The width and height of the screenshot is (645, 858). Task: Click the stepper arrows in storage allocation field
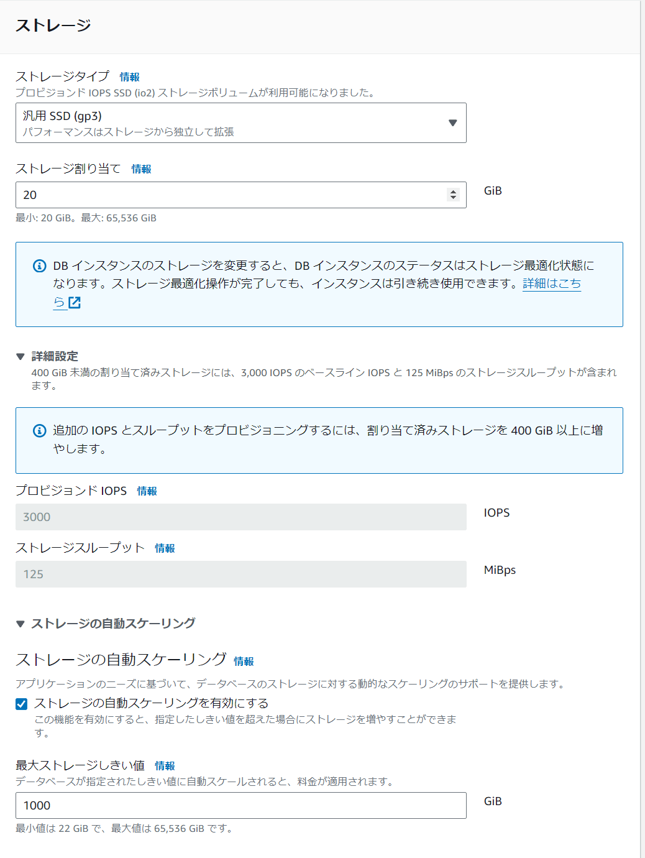pos(453,195)
